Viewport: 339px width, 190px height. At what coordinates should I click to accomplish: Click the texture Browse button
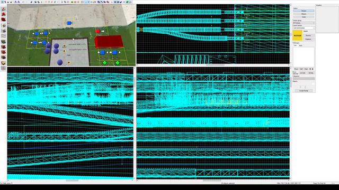point(308,35)
